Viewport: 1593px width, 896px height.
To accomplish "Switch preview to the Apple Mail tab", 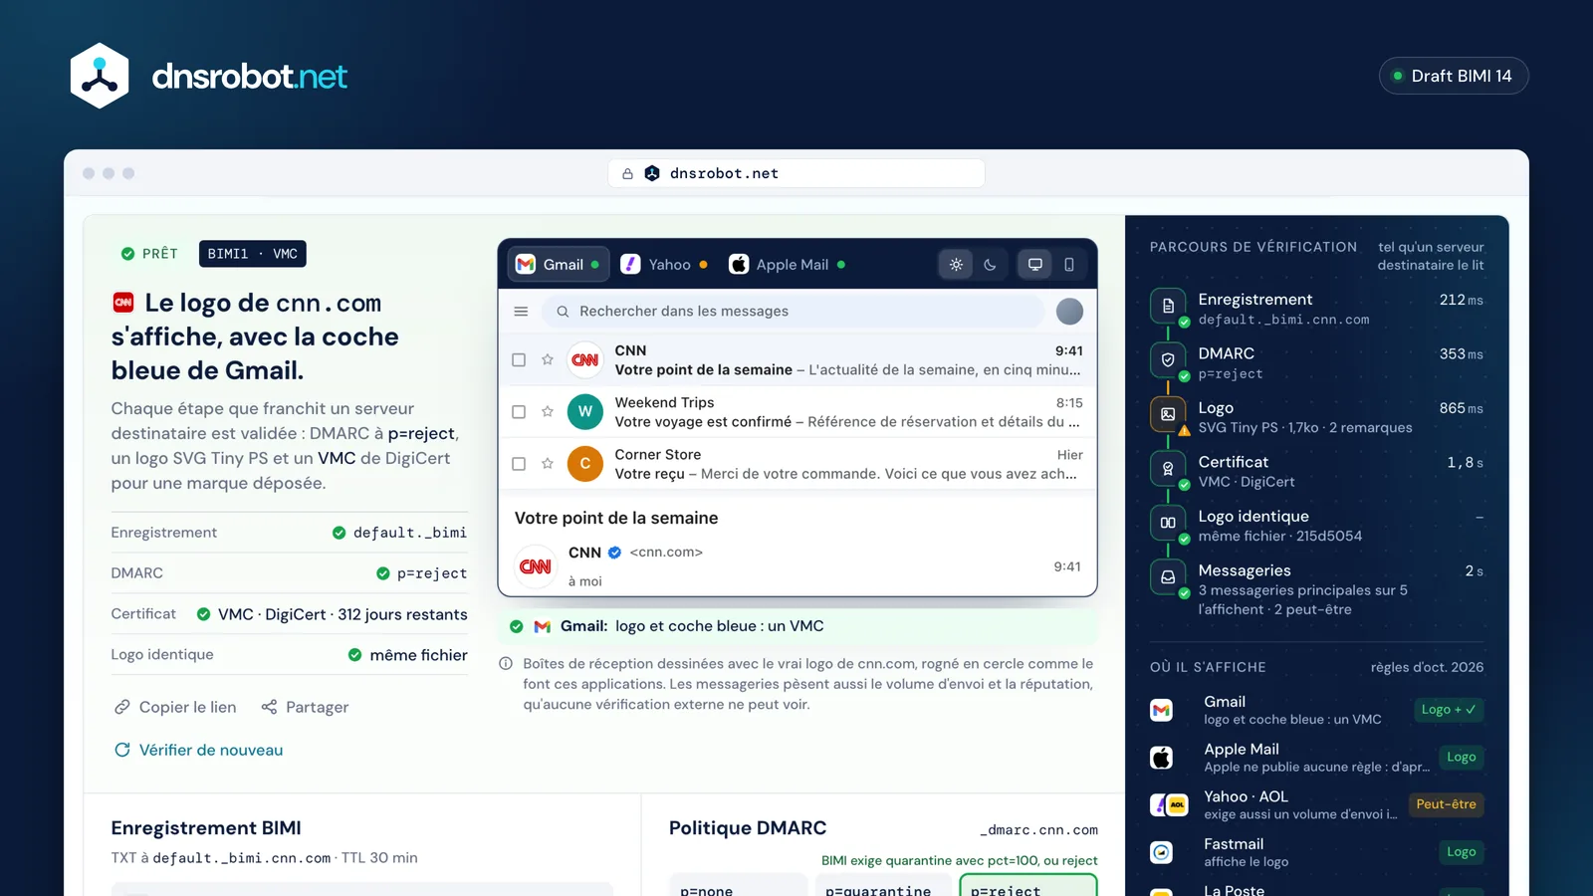I will [x=788, y=265].
